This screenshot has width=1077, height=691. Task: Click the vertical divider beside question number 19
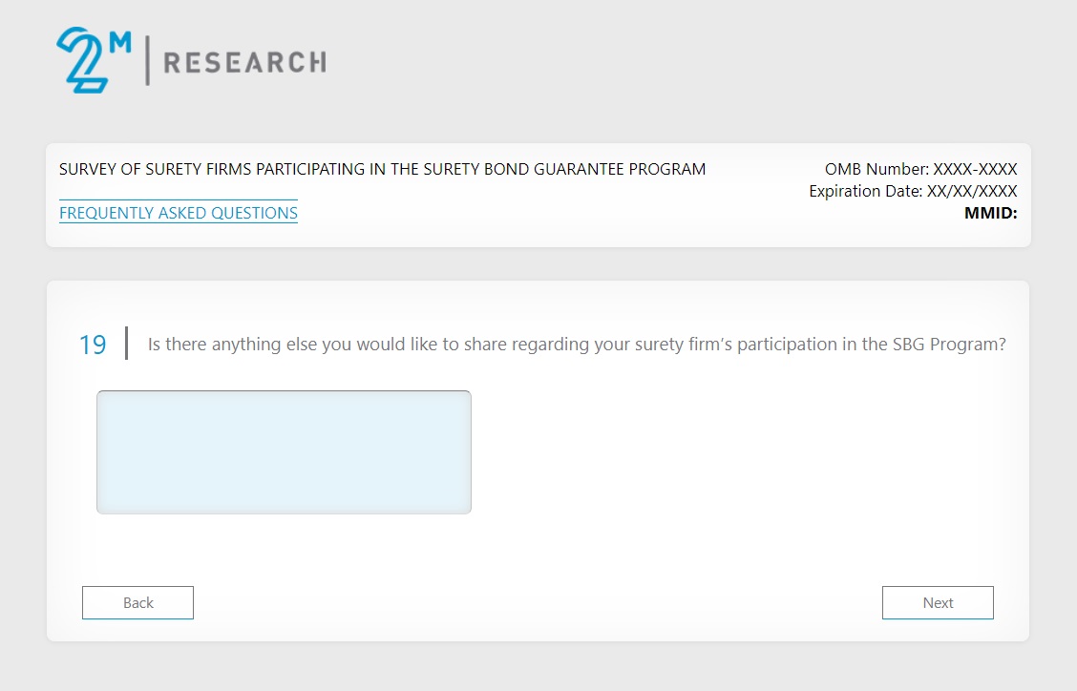click(x=126, y=344)
